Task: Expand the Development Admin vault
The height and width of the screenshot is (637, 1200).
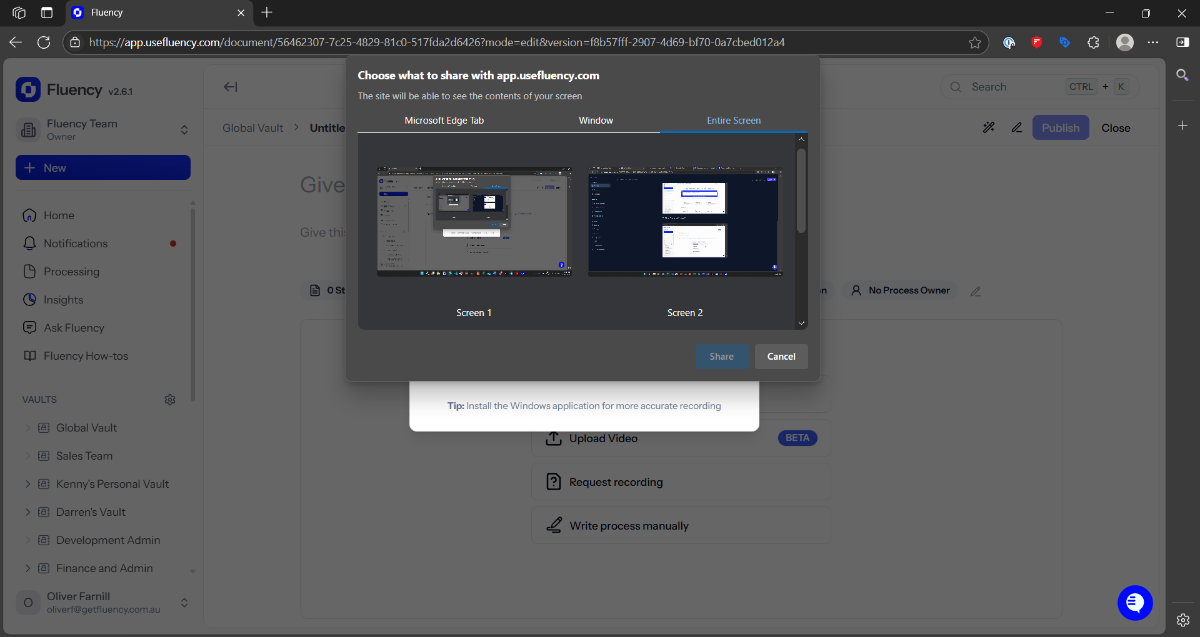Action: [x=27, y=540]
